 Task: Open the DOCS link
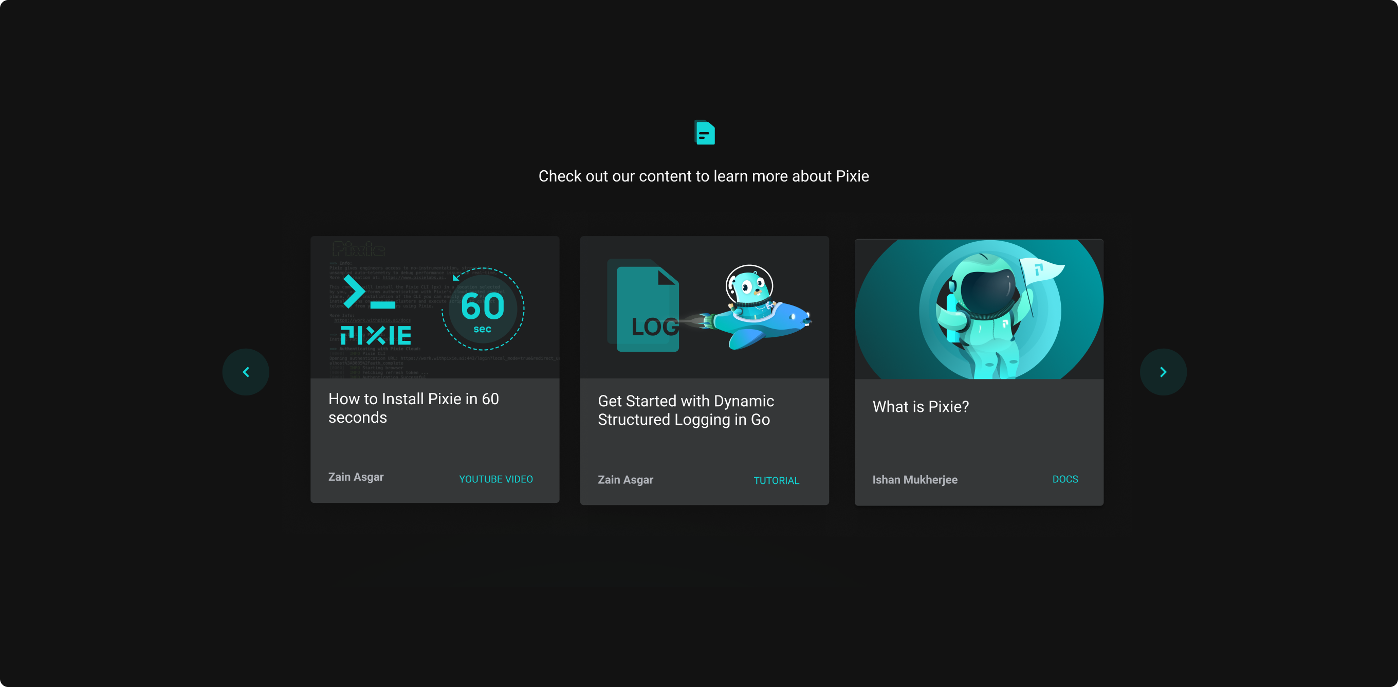1065,479
